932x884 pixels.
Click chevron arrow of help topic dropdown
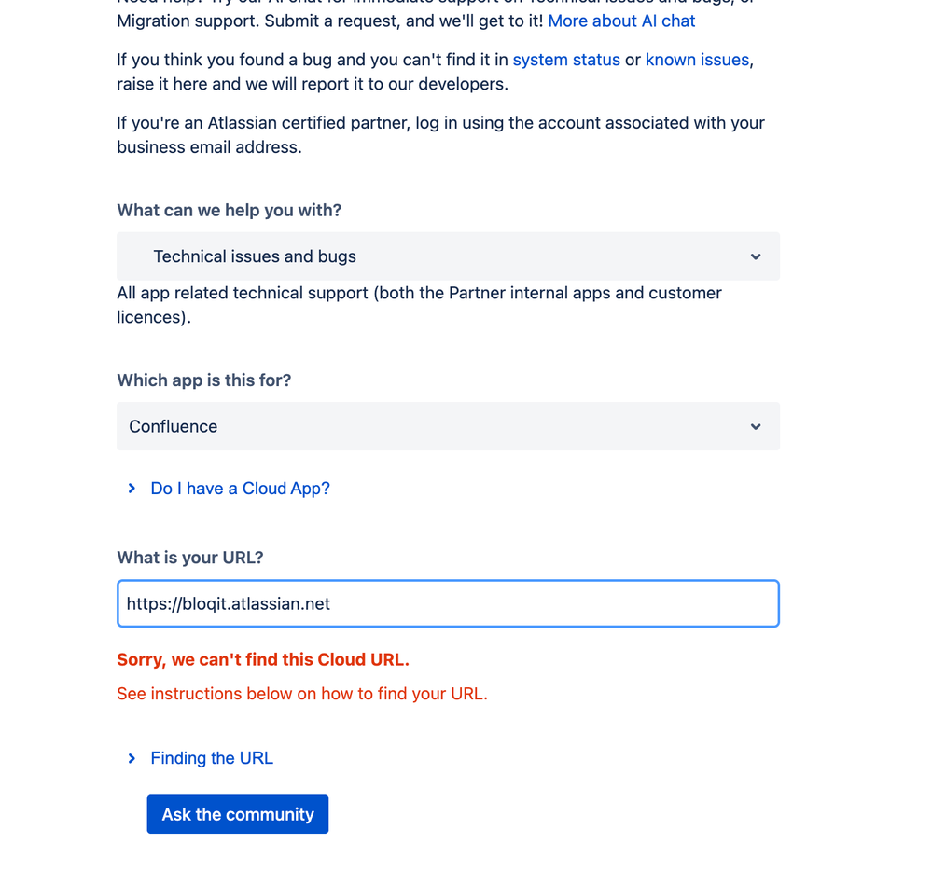tap(756, 256)
